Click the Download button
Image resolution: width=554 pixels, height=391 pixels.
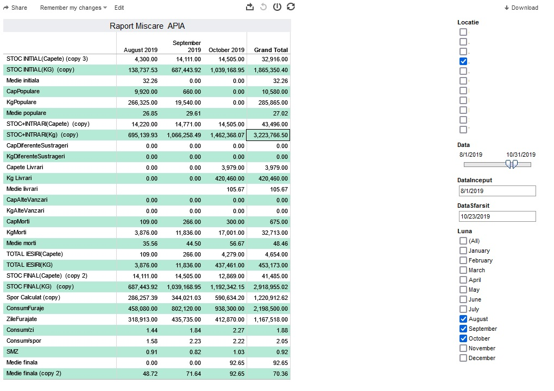[x=521, y=8]
